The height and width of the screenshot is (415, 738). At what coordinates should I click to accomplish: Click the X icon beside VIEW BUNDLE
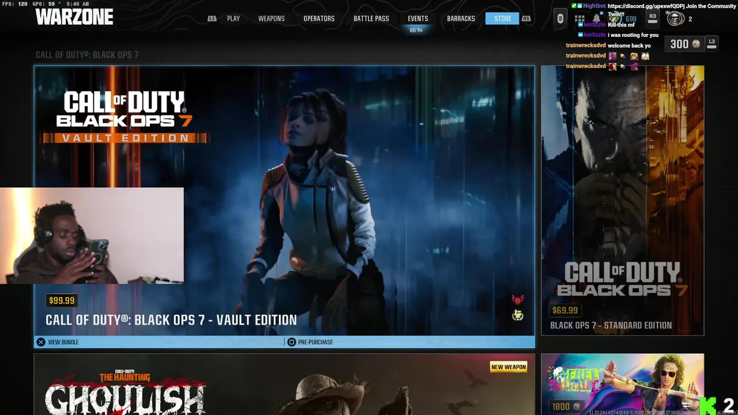pyautogui.click(x=41, y=342)
